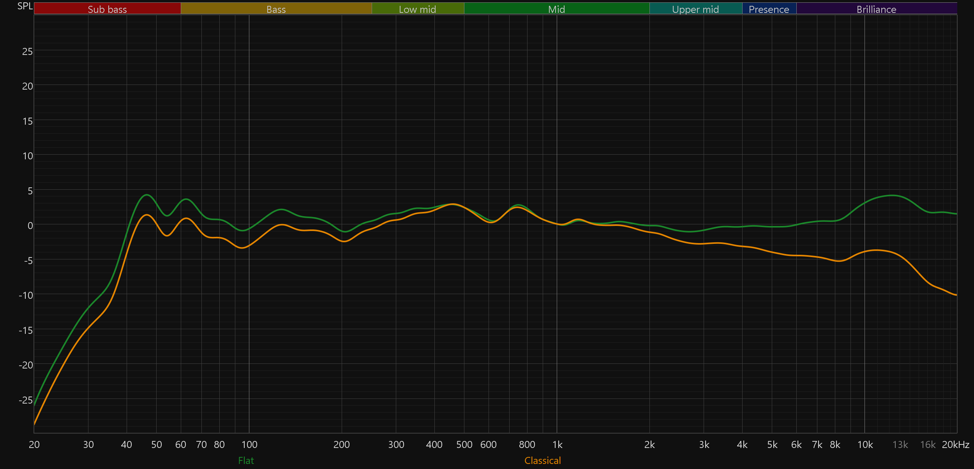Image resolution: width=974 pixels, height=469 pixels.
Task: Click the Presence band header
Action: pos(769,9)
